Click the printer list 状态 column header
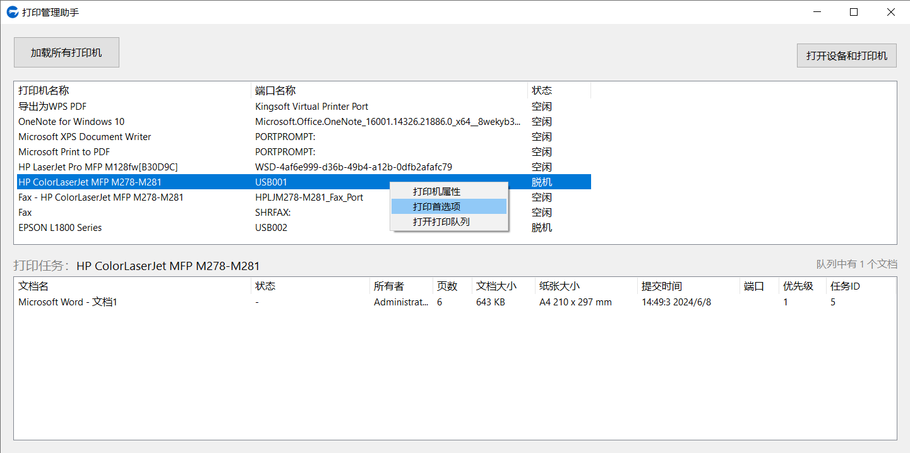 [559, 90]
